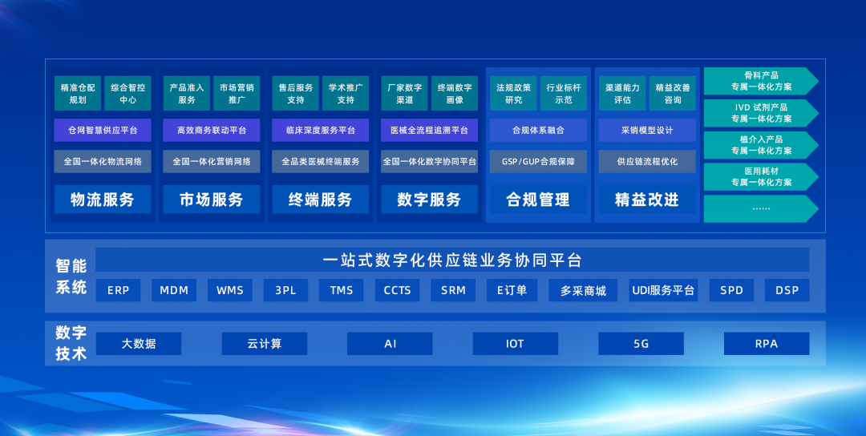Choose the 数字服务 category header
866x436 pixels.
point(429,200)
